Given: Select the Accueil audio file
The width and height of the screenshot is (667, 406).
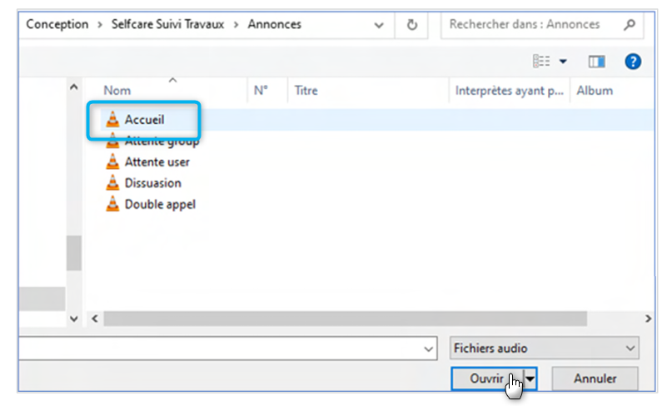Looking at the screenshot, I should (x=144, y=120).
